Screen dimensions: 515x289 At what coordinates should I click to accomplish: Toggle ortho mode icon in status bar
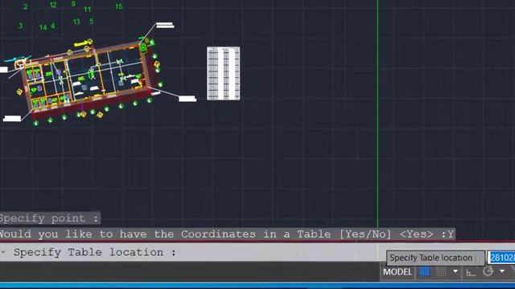(x=471, y=272)
